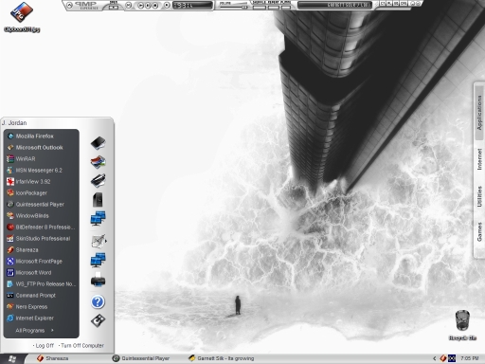The width and height of the screenshot is (485, 364).
Task: Expand the Applications side tab
Action: [x=479, y=113]
